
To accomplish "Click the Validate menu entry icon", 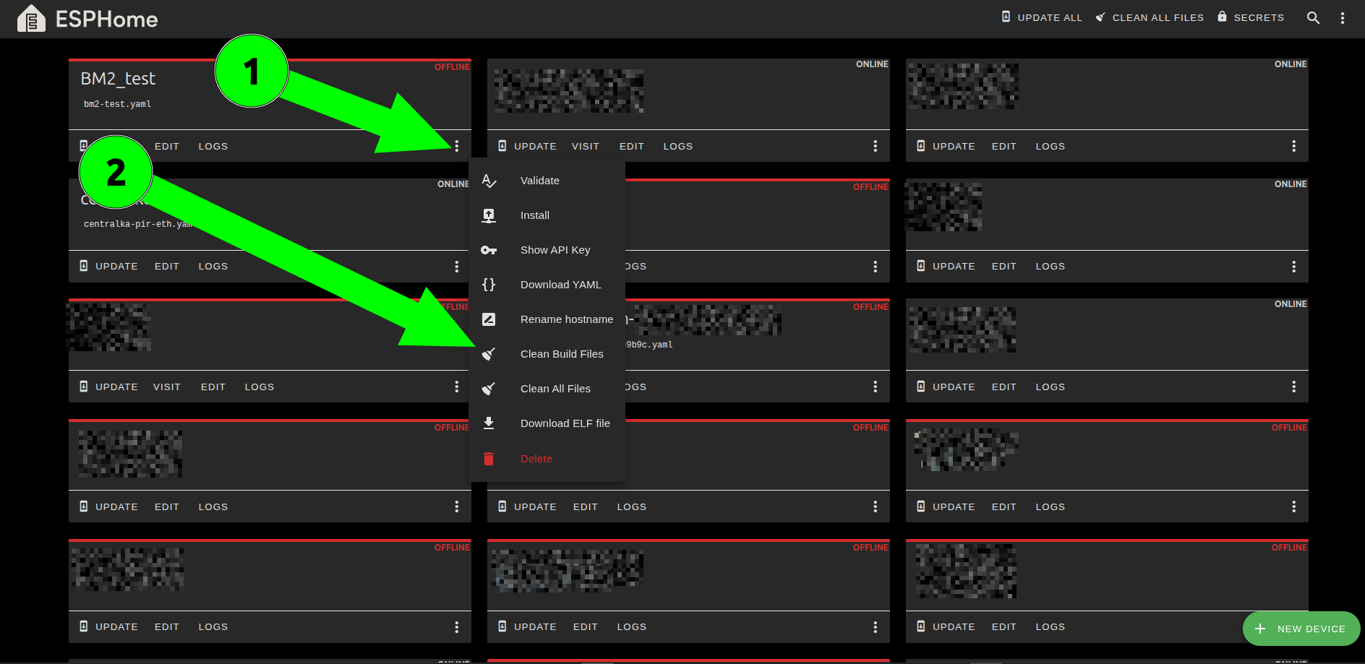I will [x=489, y=181].
